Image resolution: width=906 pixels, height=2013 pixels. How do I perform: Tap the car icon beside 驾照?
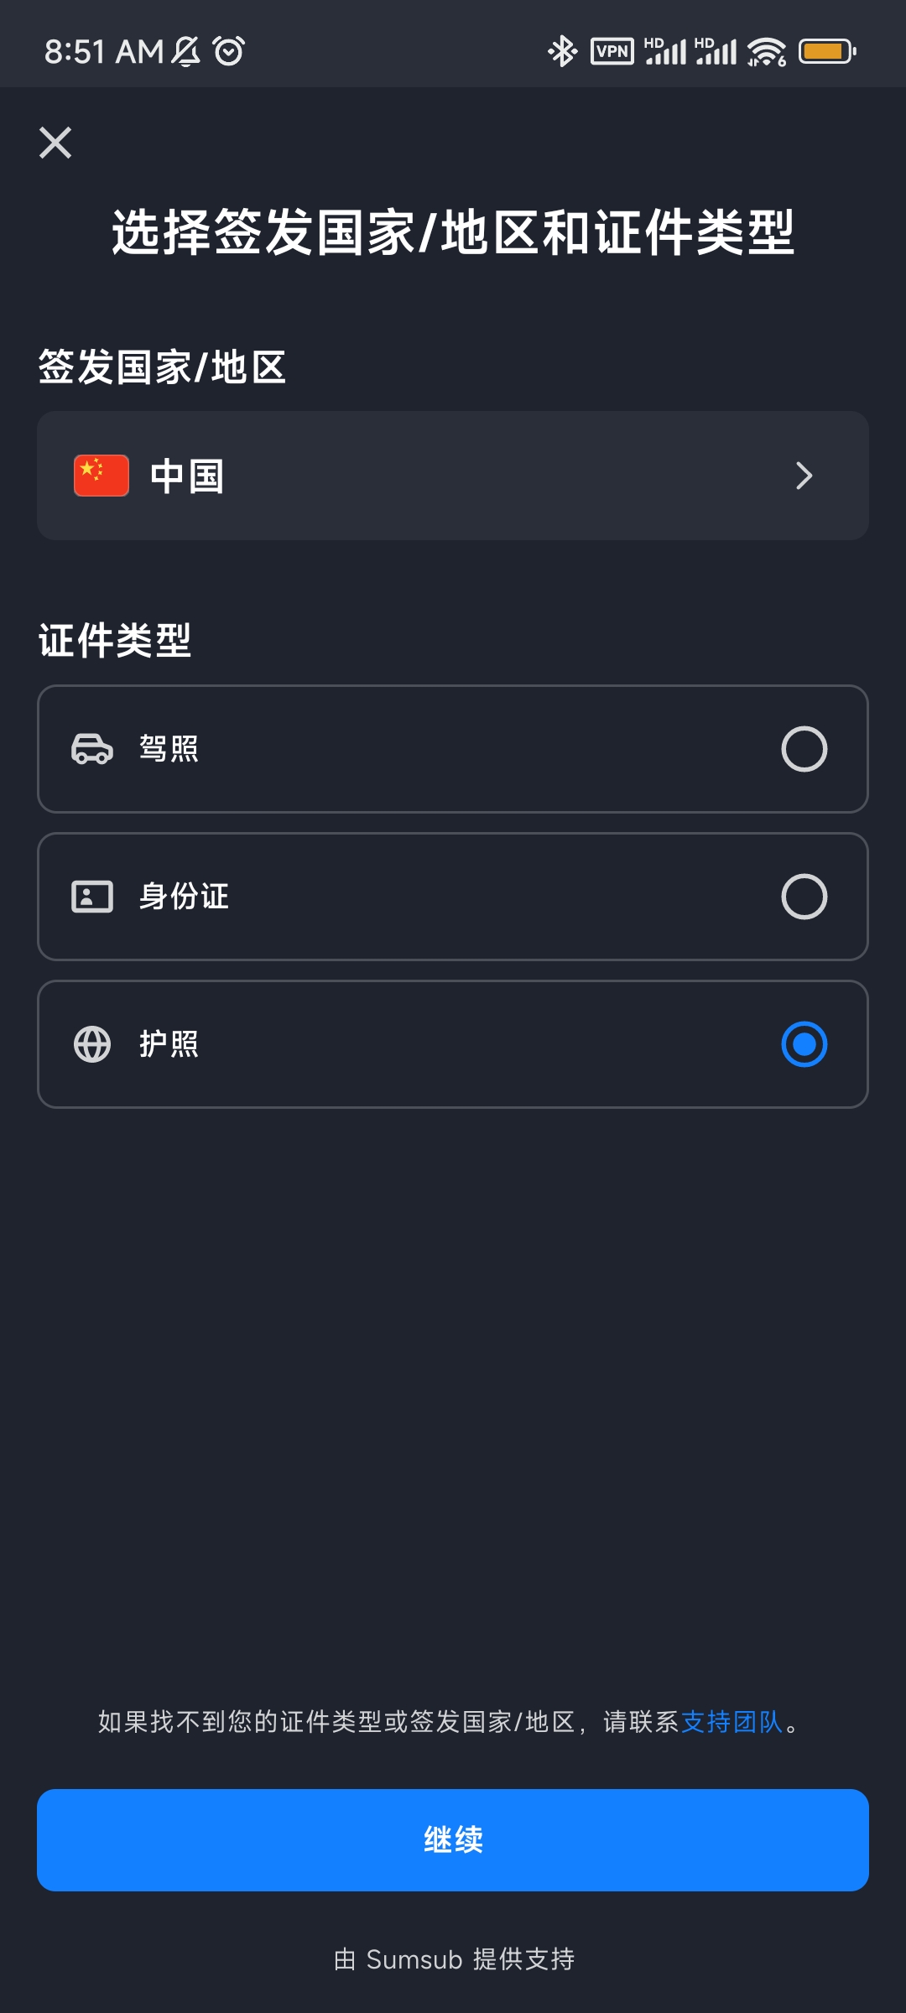(92, 749)
